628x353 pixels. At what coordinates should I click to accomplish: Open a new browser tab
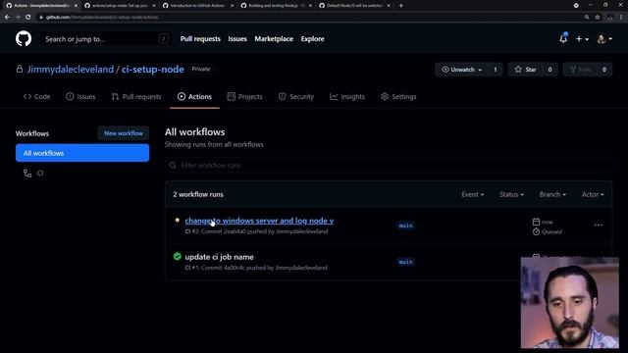(401, 6)
